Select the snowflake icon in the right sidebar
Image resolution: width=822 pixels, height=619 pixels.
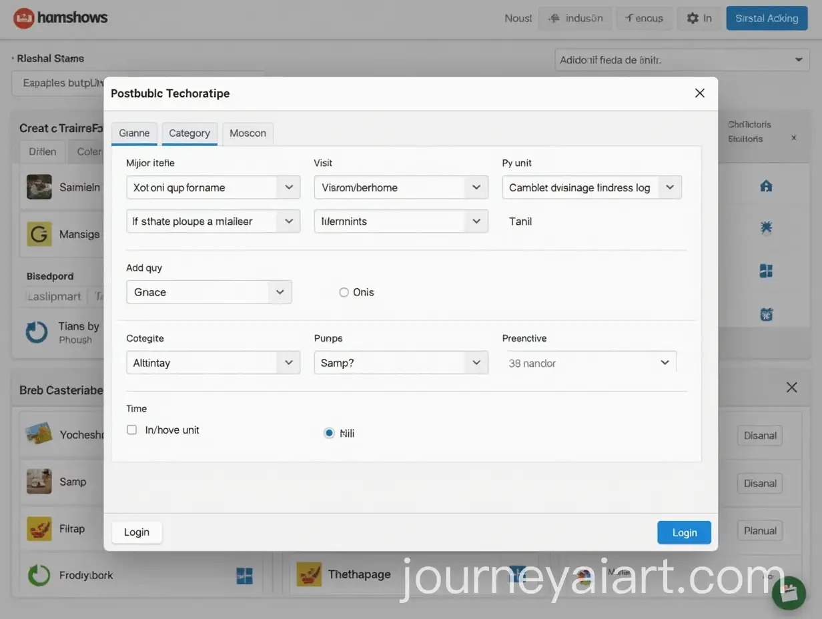point(765,228)
